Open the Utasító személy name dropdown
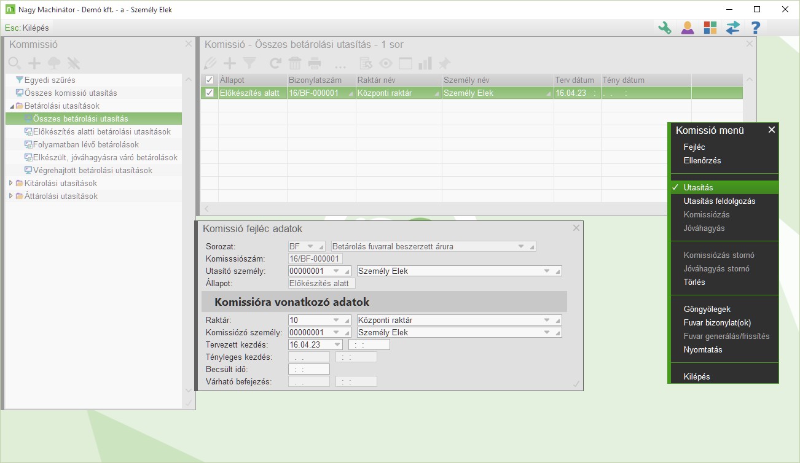The height and width of the screenshot is (463, 800). (x=547, y=271)
